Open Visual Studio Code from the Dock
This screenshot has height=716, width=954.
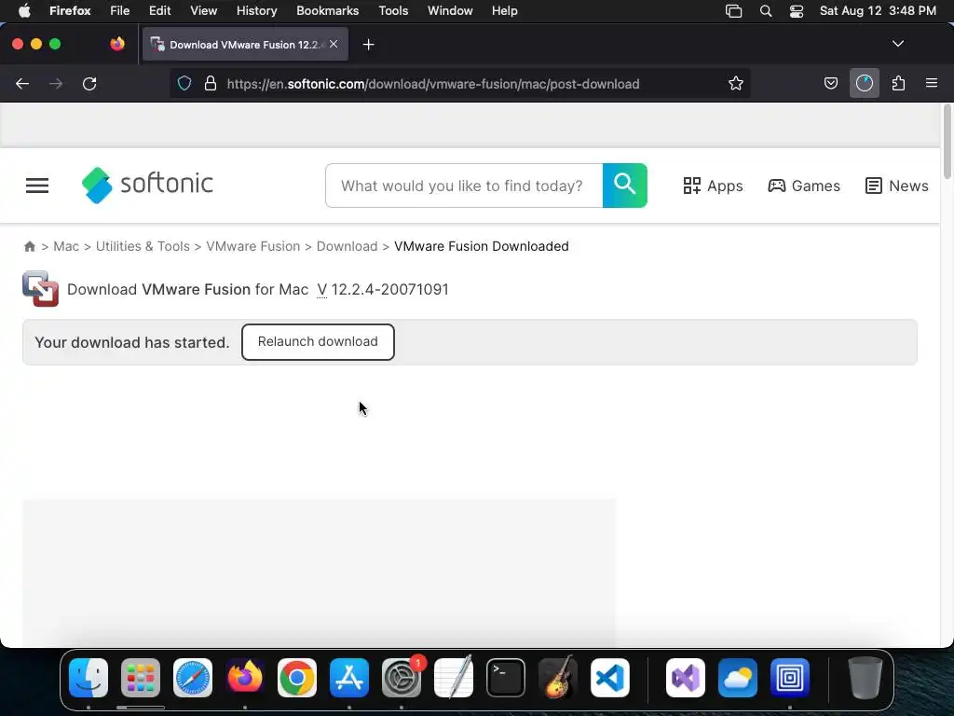(610, 678)
